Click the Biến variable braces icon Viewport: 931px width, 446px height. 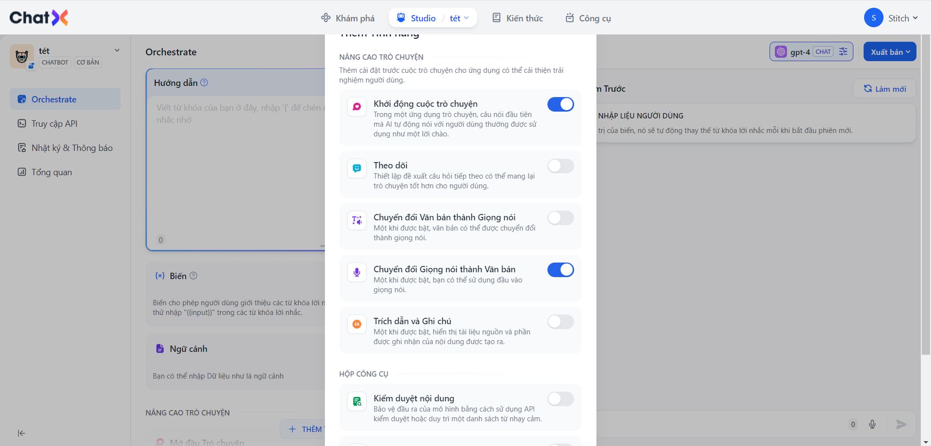coord(160,276)
